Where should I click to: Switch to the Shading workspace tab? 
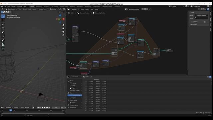[x=72, y=7]
